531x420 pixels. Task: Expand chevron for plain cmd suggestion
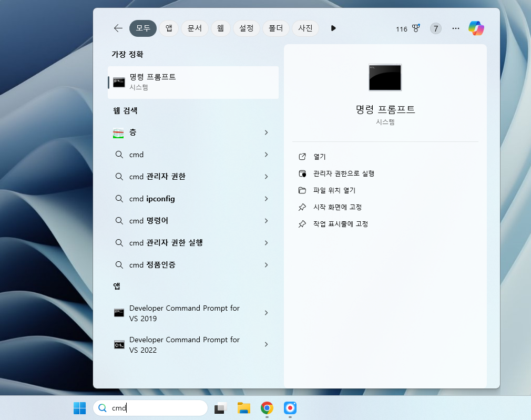266,155
